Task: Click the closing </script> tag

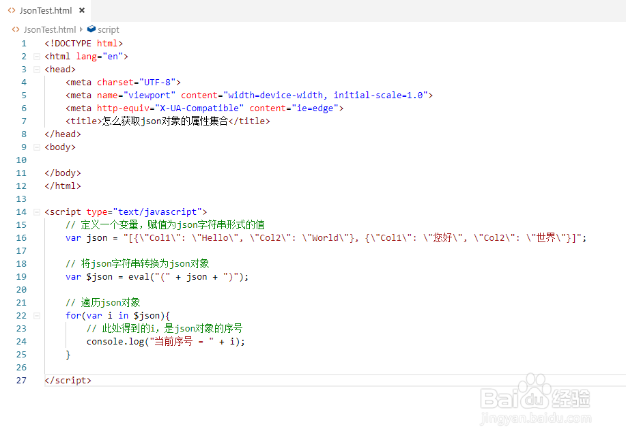Action: (68, 381)
